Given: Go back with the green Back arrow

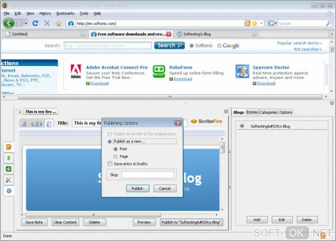Looking at the screenshot, I should (x=9, y=23).
